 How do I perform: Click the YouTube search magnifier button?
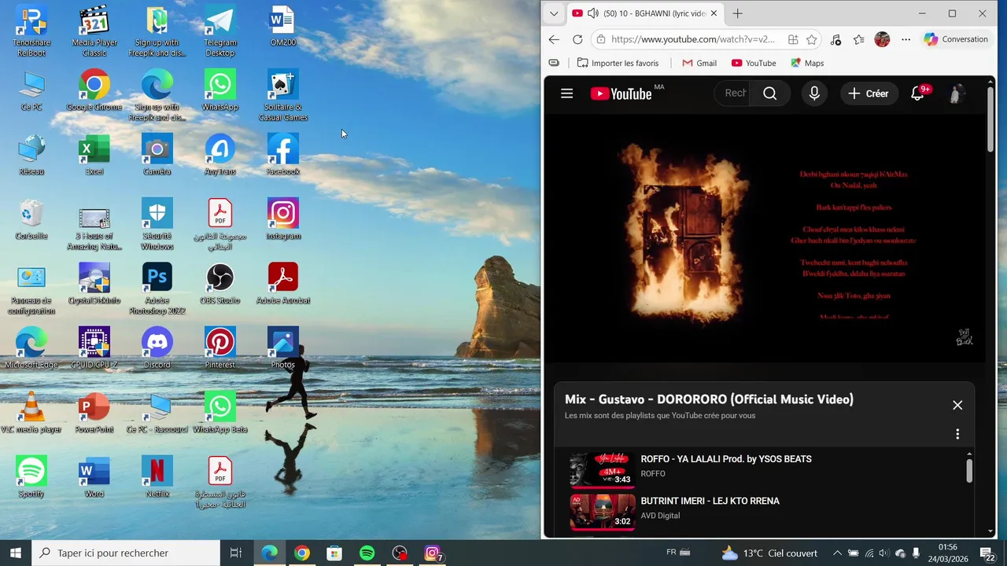click(769, 94)
